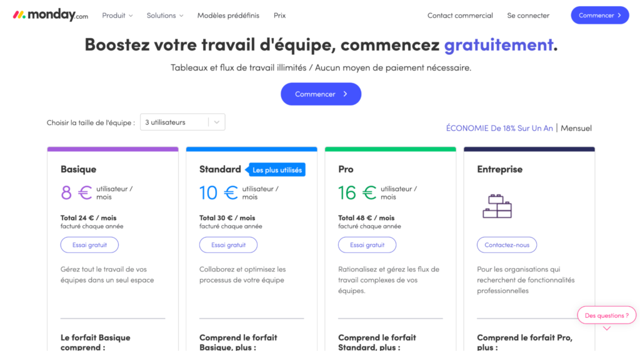Viewport: 640px width, 351px height.
Task: Click the Les plus utilisés badge
Action: tap(277, 170)
